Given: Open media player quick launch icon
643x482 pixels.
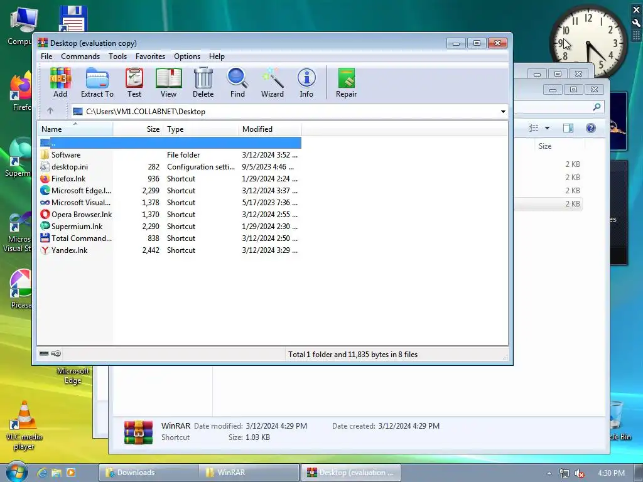Looking at the screenshot, I should tap(71, 473).
